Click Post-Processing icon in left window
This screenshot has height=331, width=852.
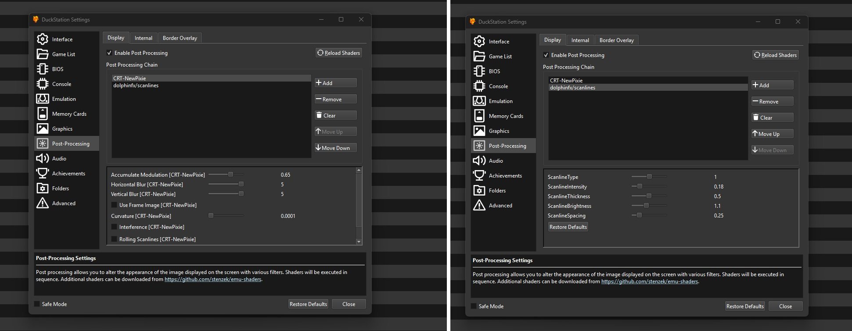[x=43, y=143]
